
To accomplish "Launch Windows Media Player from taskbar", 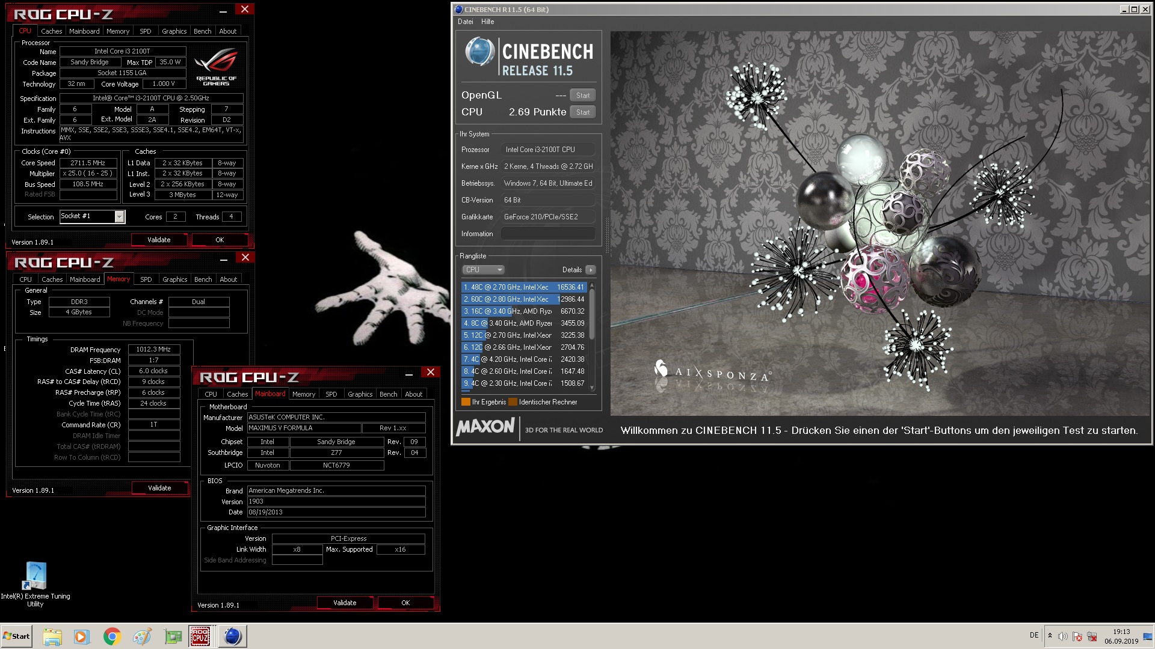I will pos(81,636).
